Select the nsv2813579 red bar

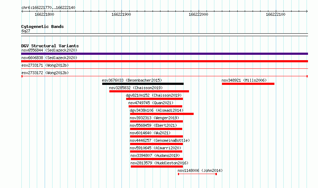coord(157,167)
